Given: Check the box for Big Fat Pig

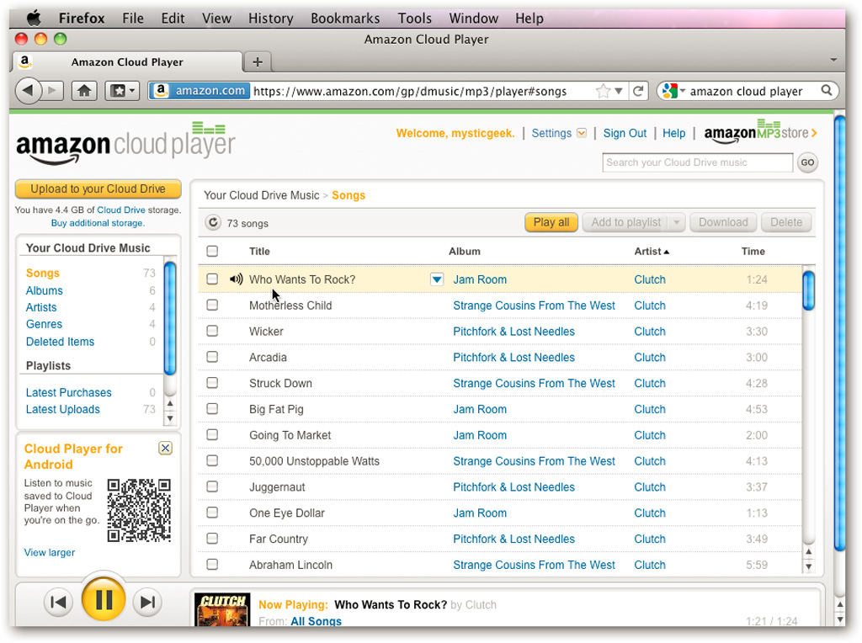Looking at the screenshot, I should 212,409.
